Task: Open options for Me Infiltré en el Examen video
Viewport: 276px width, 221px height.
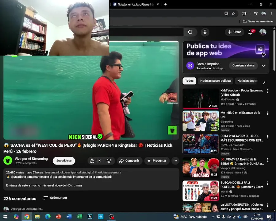Action: pyautogui.click(x=267, y=113)
